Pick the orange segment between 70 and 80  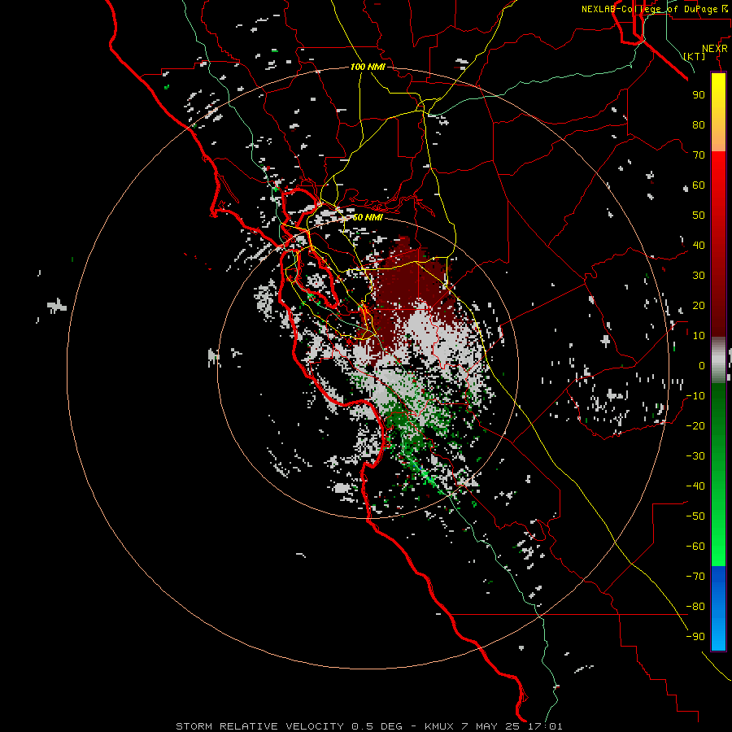pyautogui.click(x=718, y=137)
